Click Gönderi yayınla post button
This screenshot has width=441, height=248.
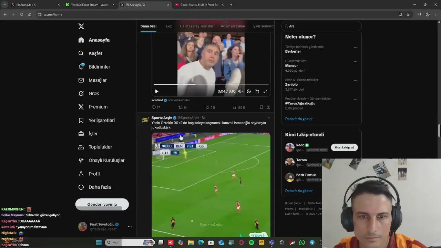click(102, 204)
